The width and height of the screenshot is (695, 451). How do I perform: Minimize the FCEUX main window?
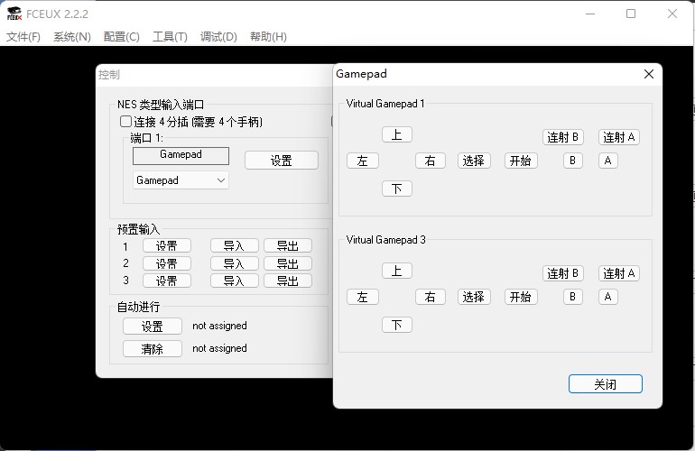click(590, 14)
